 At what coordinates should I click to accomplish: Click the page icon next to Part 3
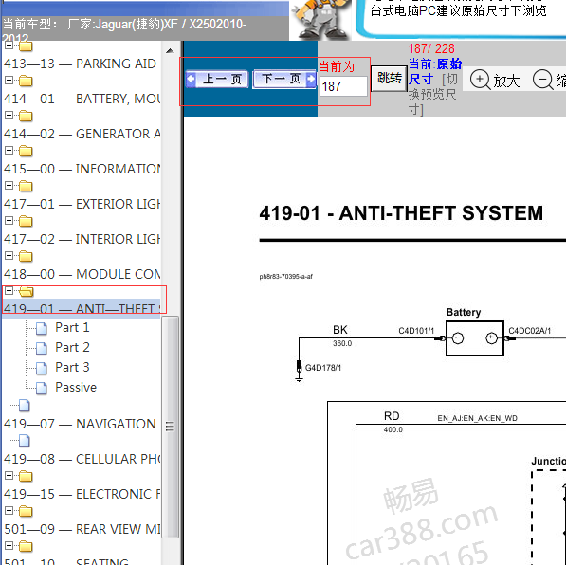pyautogui.click(x=42, y=368)
